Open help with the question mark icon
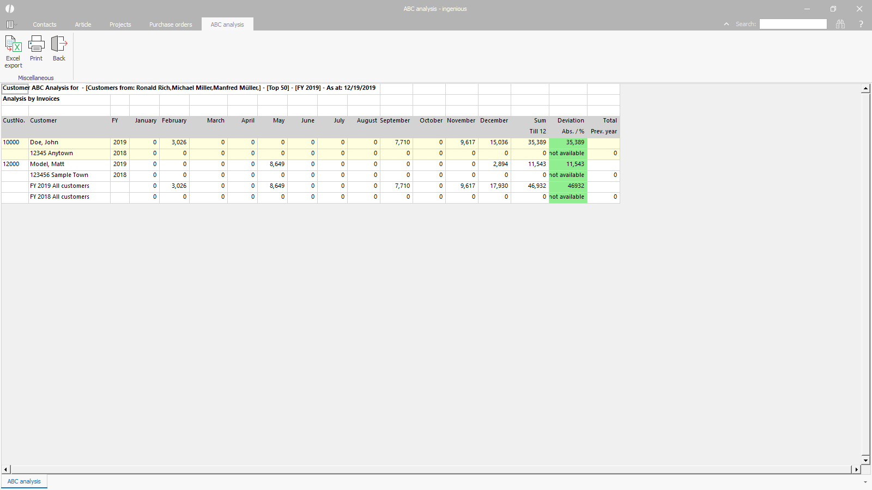Viewport: 872px width, 490px height. [861, 24]
